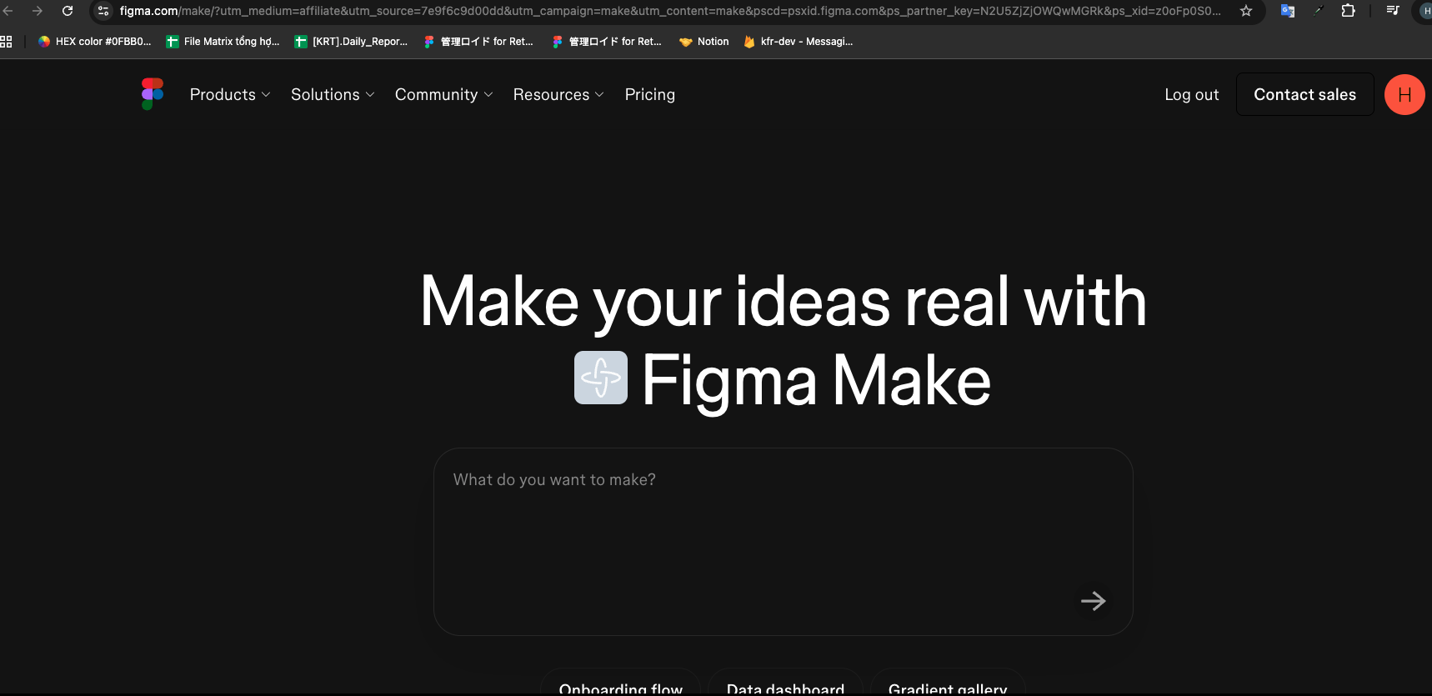Submit the prompt with the arrow button
1432x696 pixels.
click(x=1093, y=601)
